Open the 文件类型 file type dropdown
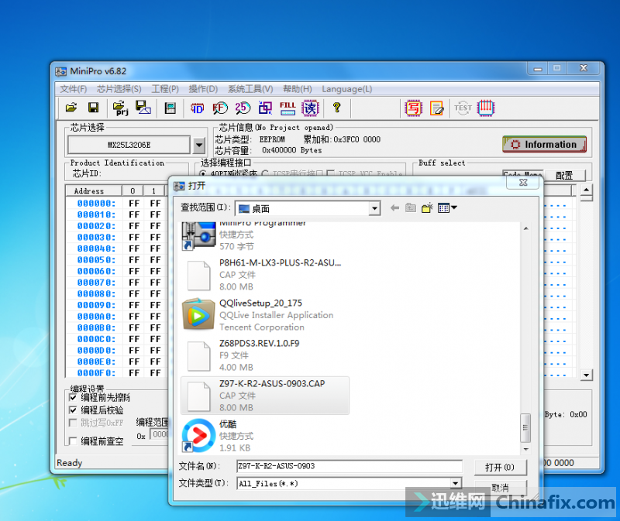The width and height of the screenshot is (620, 521). [456, 483]
